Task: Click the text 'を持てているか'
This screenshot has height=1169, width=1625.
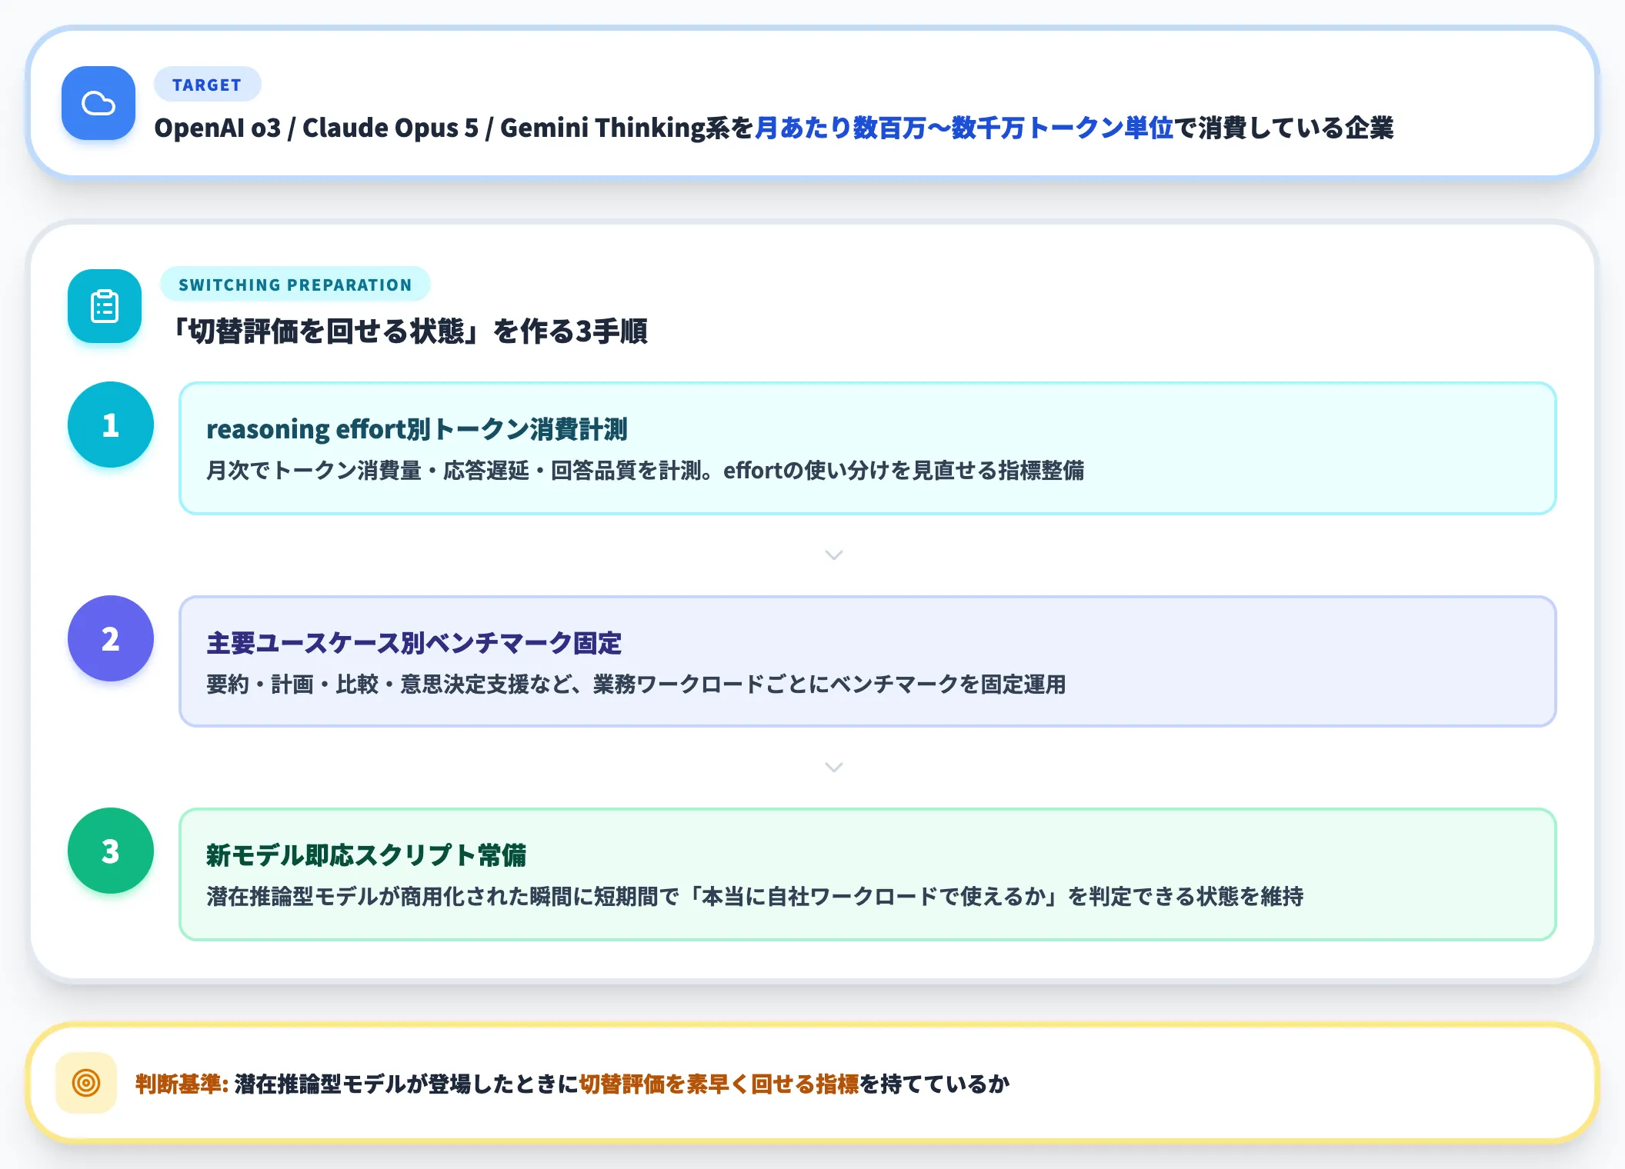Action: (935, 1084)
